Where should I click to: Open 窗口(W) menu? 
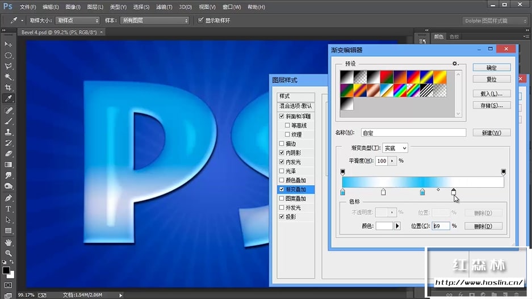coord(232,7)
